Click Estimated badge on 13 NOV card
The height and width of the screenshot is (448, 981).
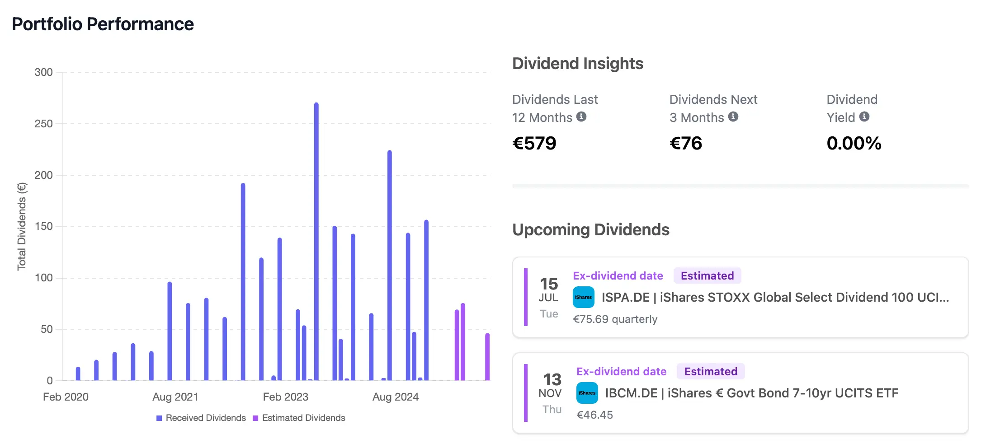point(710,372)
